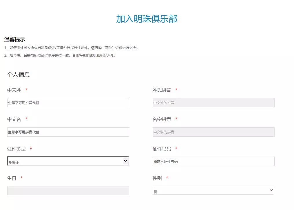Click the 性别 label
The image size is (294, 210).
tap(157, 178)
